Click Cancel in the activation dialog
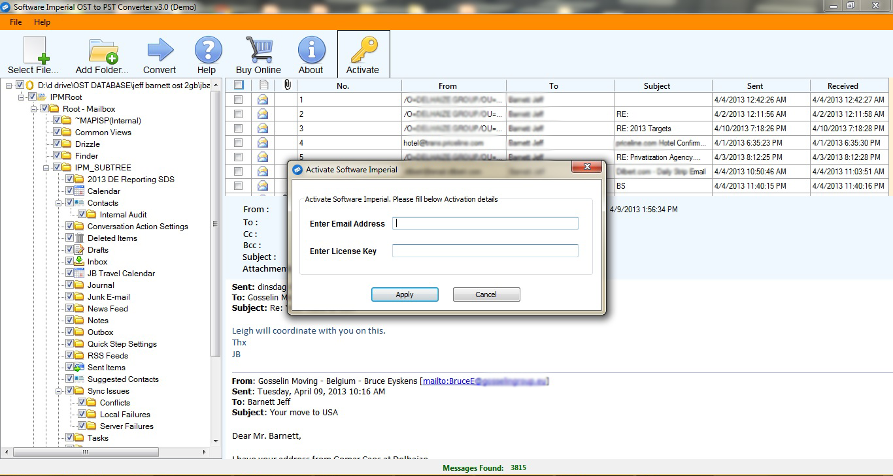Viewport: 893px width, 476px height. point(486,294)
